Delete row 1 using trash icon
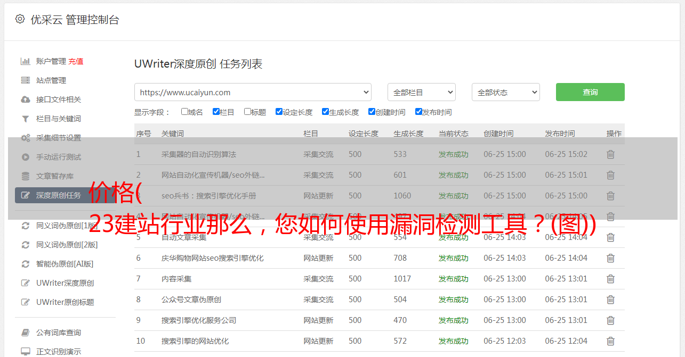 [x=610, y=154]
